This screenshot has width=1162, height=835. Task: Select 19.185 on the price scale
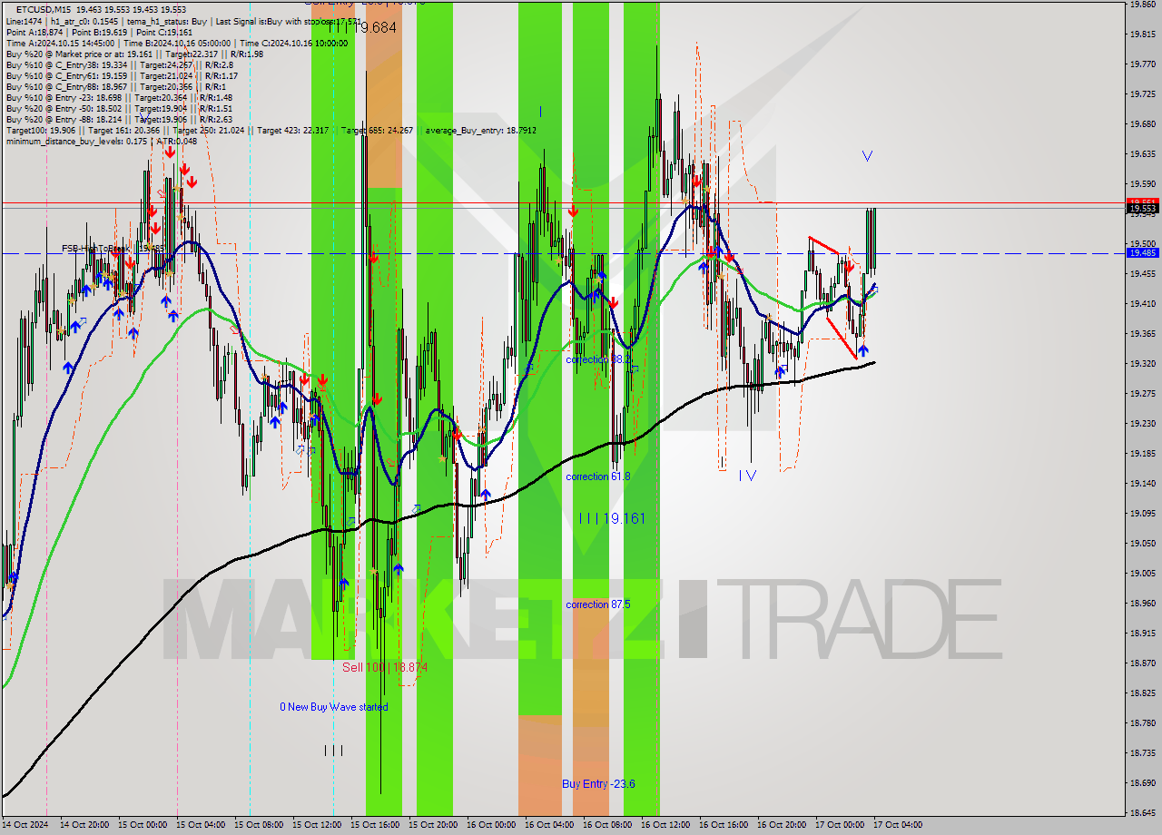tap(1141, 454)
